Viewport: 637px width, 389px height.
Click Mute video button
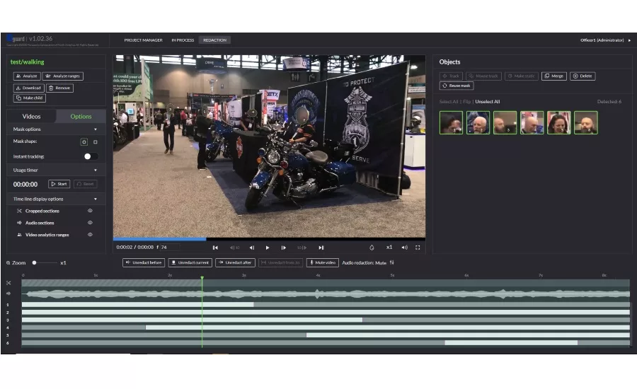323,262
